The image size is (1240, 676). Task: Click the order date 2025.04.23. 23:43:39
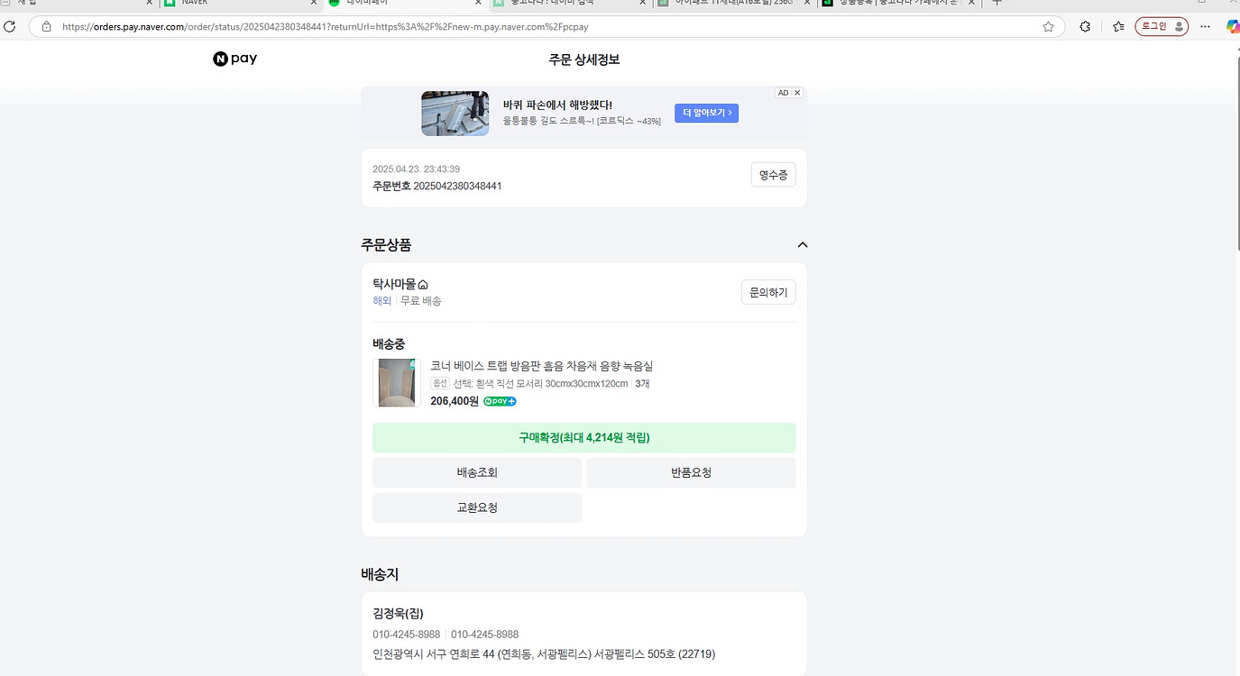coord(417,169)
